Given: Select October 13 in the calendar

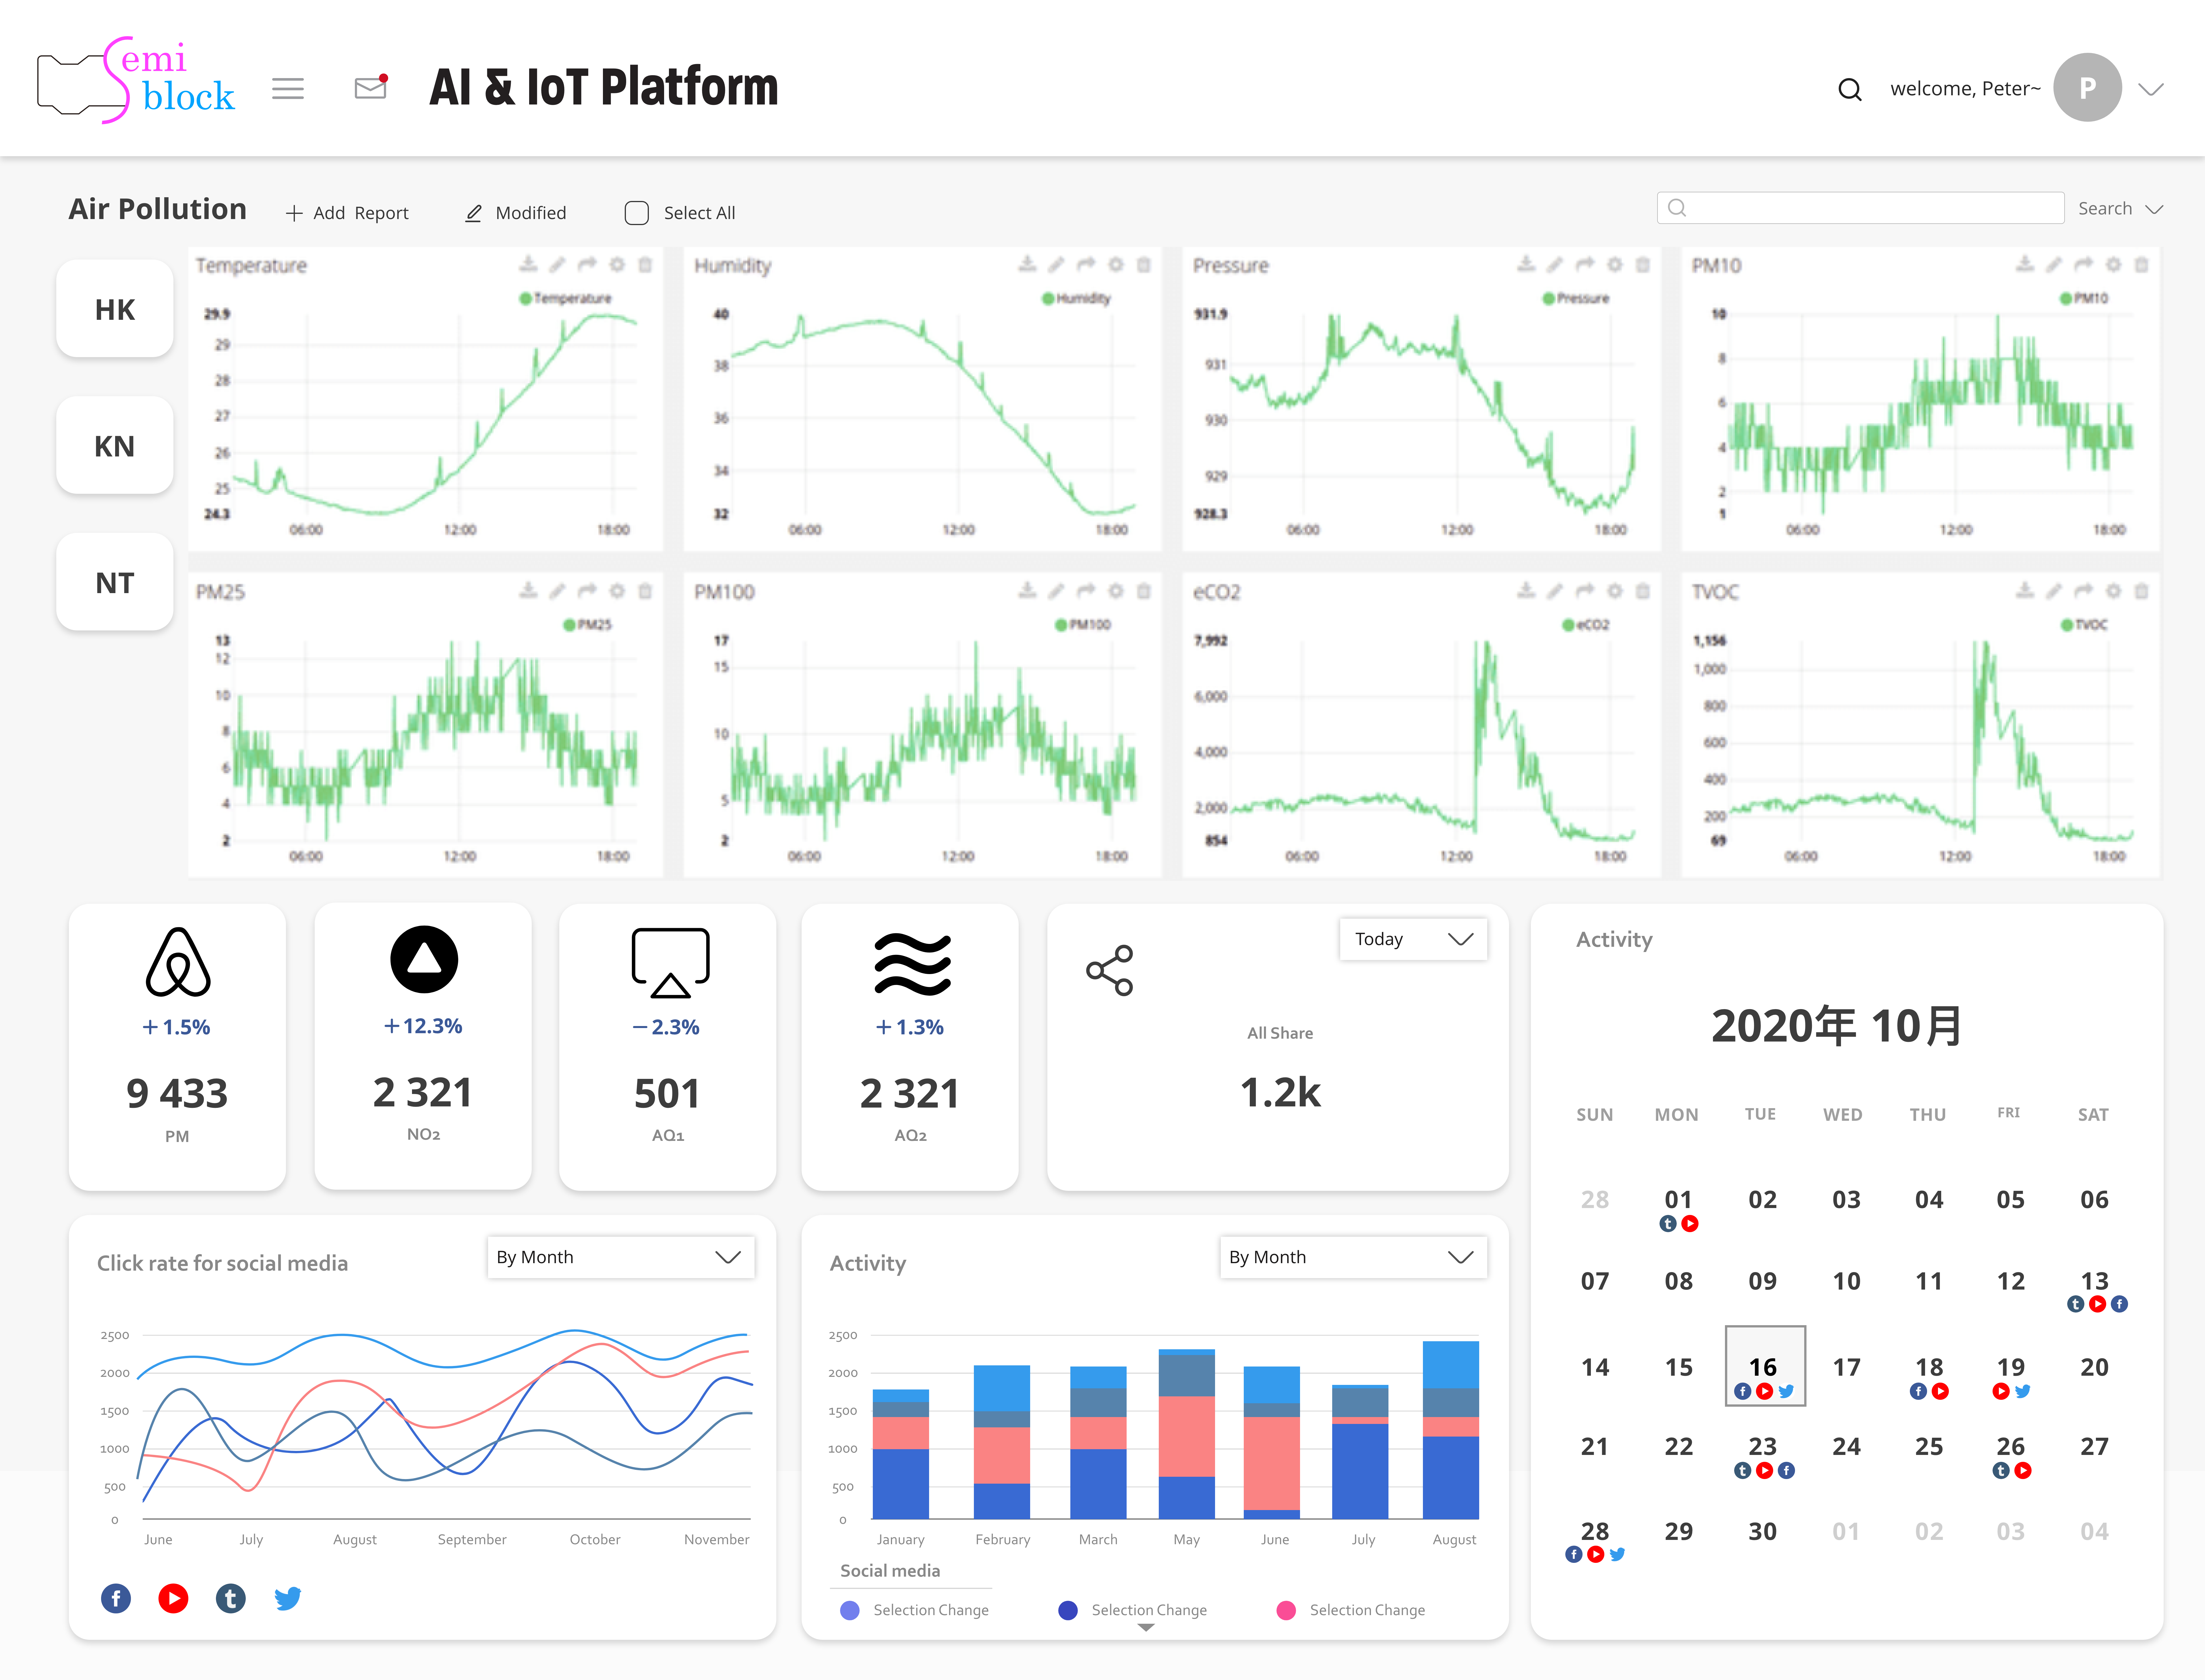Looking at the screenshot, I should [x=2095, y=1281].
